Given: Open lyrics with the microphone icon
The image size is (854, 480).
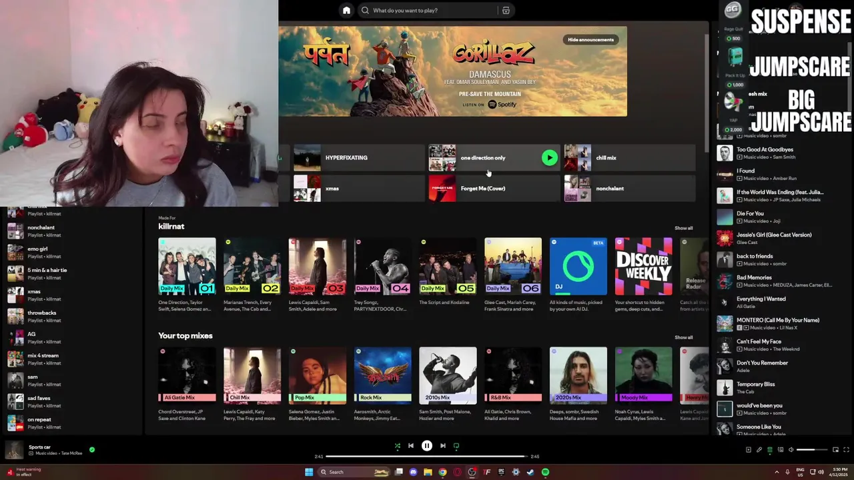Looking at the screenshot, I should coord(759,450).
